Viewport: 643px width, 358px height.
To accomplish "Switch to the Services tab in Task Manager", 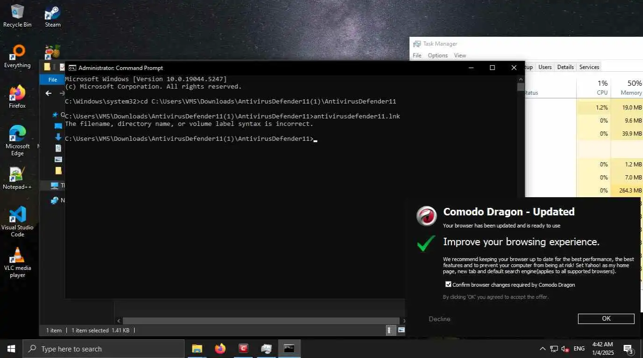I will click(x=589, y=67).
